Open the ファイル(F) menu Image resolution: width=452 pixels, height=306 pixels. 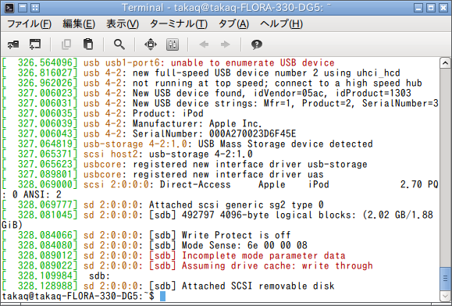[x=29, y=23]
